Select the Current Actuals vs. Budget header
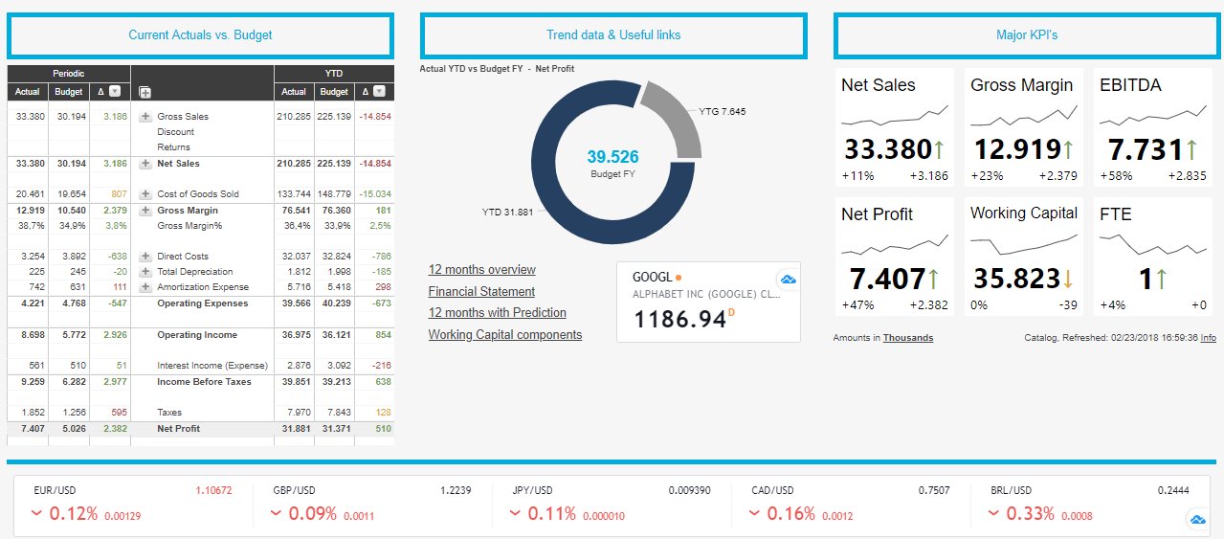Viewport: 1224px width, 539px height. click(200, 35)
